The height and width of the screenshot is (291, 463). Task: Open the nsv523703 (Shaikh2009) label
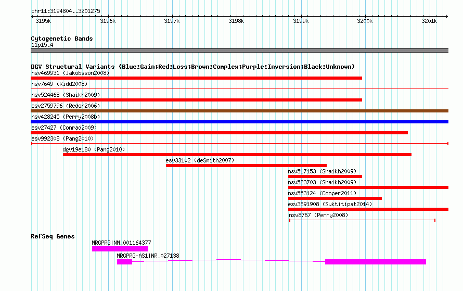coord(322,182)
